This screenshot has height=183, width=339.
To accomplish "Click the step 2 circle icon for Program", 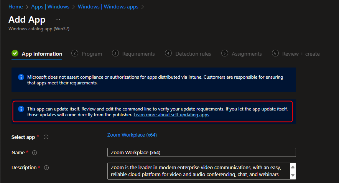I will coord(75,53).
